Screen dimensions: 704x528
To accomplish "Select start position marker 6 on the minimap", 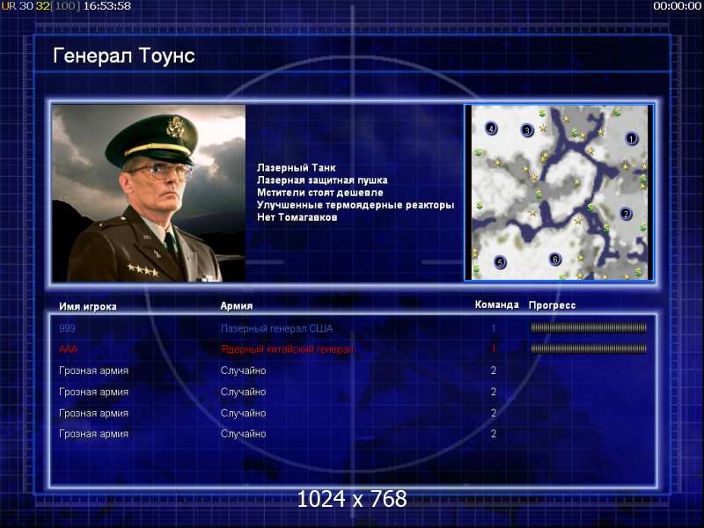I will pyautogui.click(x=555, y=259).
